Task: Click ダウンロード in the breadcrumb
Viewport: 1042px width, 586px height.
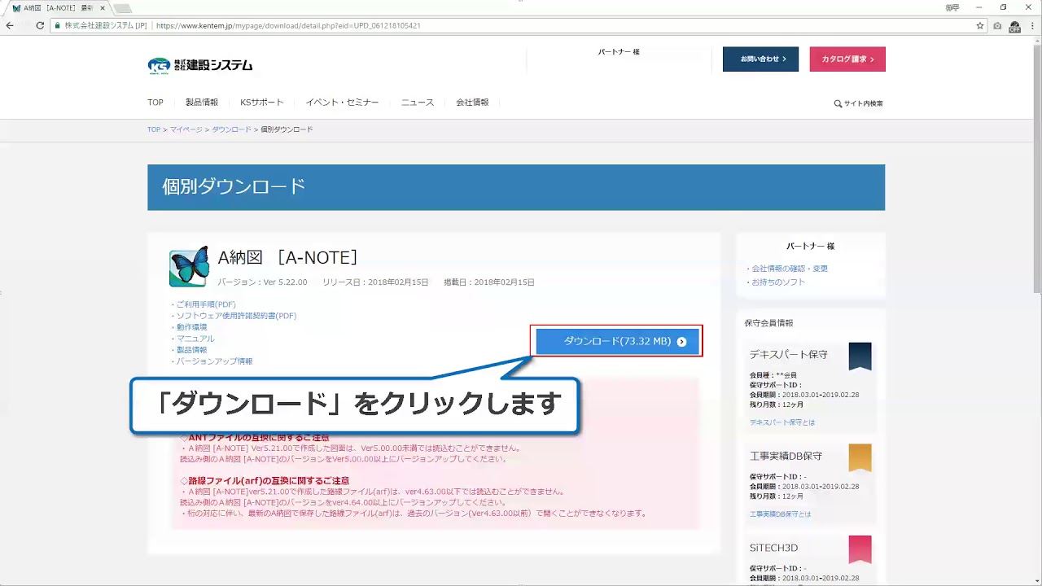Action: pyautogui.click(x=232, y=129)
